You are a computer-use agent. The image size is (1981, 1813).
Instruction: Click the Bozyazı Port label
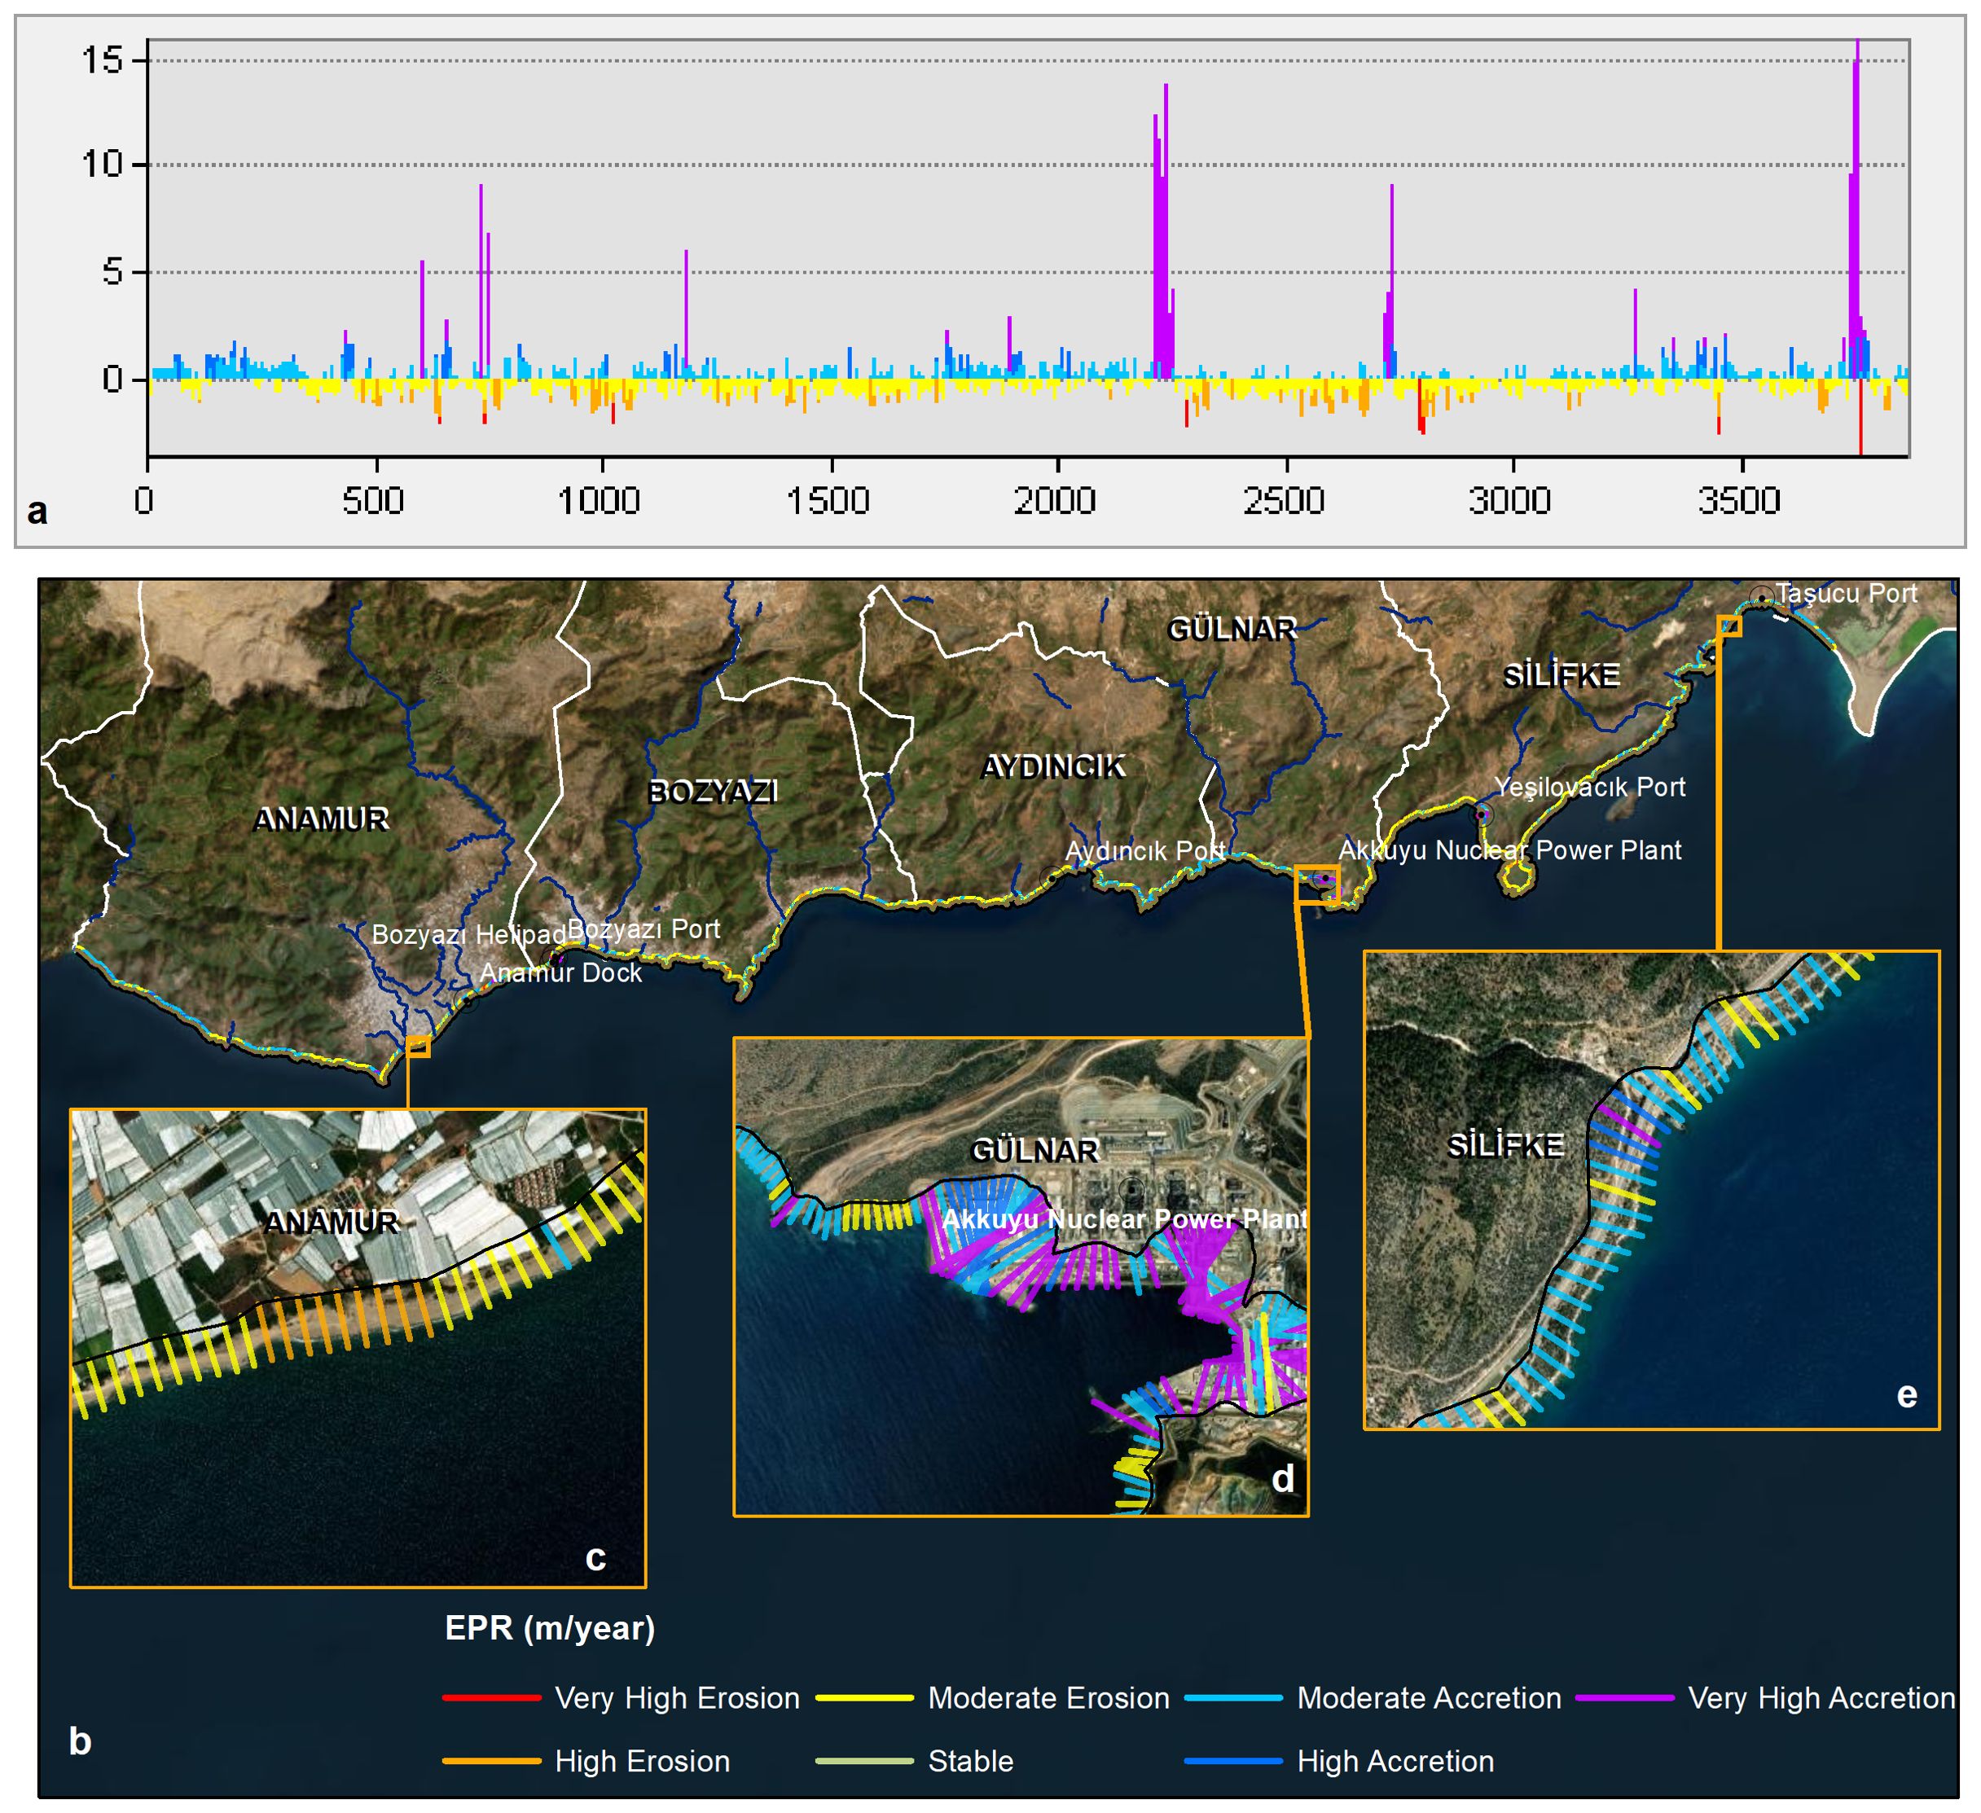pos(643,929)
